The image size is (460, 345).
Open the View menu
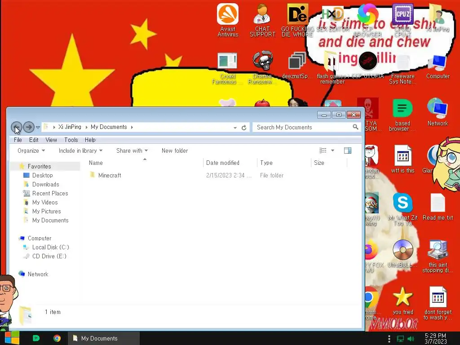pyautogui.click(x=51, y=140)
